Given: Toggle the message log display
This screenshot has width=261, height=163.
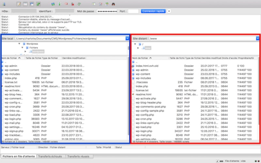Looking at the screenshot, I should point(19,4).
